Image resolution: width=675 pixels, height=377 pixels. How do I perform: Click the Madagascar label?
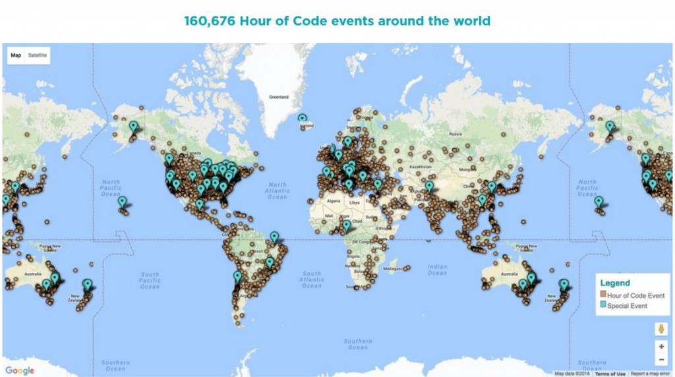click(x=393, y=268)
